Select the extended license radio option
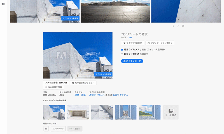Viewport: 224px width, 134px height. click(x=122, y=54)
